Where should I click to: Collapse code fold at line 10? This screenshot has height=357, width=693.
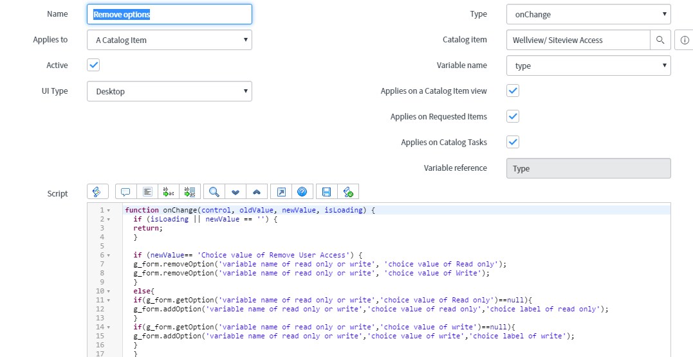(109, 292)
